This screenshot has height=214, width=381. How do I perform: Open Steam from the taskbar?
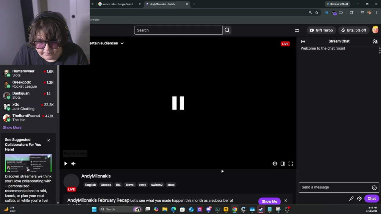coord(261,209)
